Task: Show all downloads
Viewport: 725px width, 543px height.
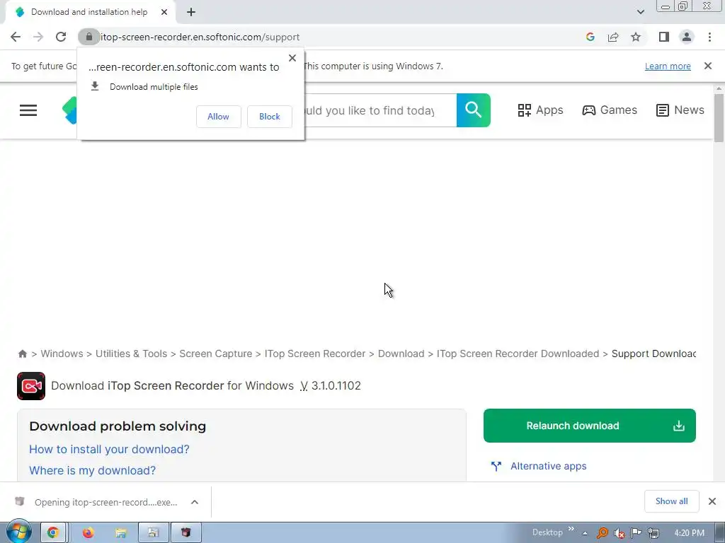Action: [671, 501]
